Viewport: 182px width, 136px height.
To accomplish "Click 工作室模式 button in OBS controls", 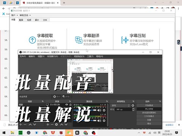I will pyautogui.click(x=149, y=116).
